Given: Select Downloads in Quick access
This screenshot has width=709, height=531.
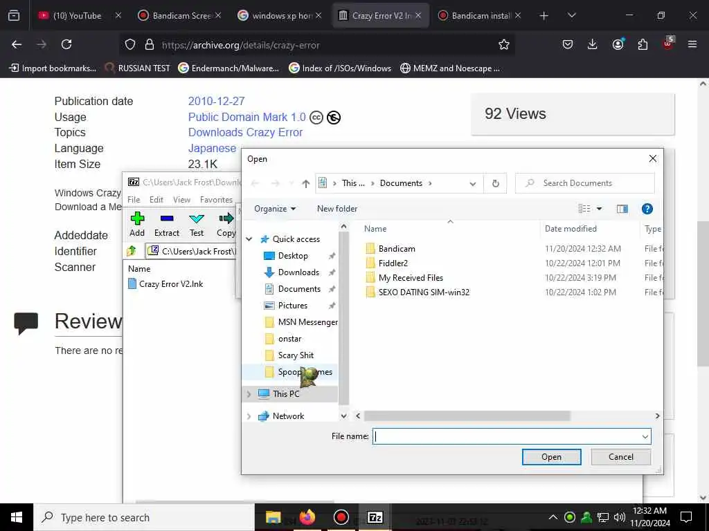Looking at the screenshot, I should [x=298, y=272].
